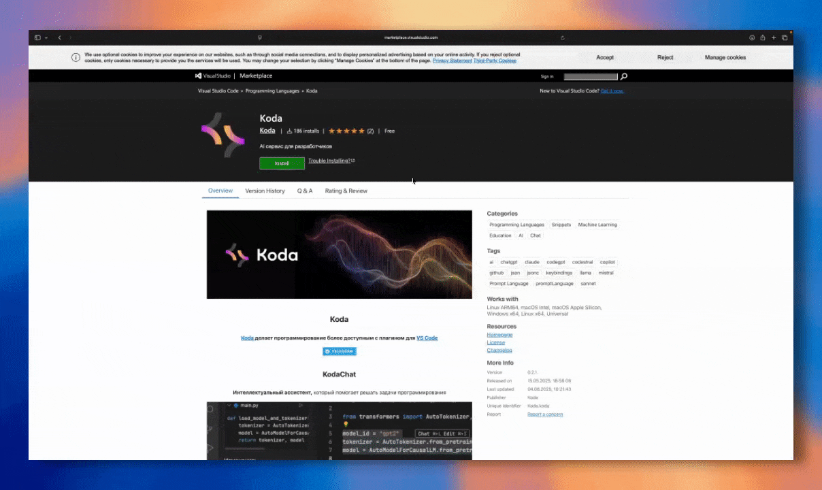Image resolution: width=822 pixels, height=490 pixels.
Task: Click the chatgpt tag
Action: click(509, 262)
